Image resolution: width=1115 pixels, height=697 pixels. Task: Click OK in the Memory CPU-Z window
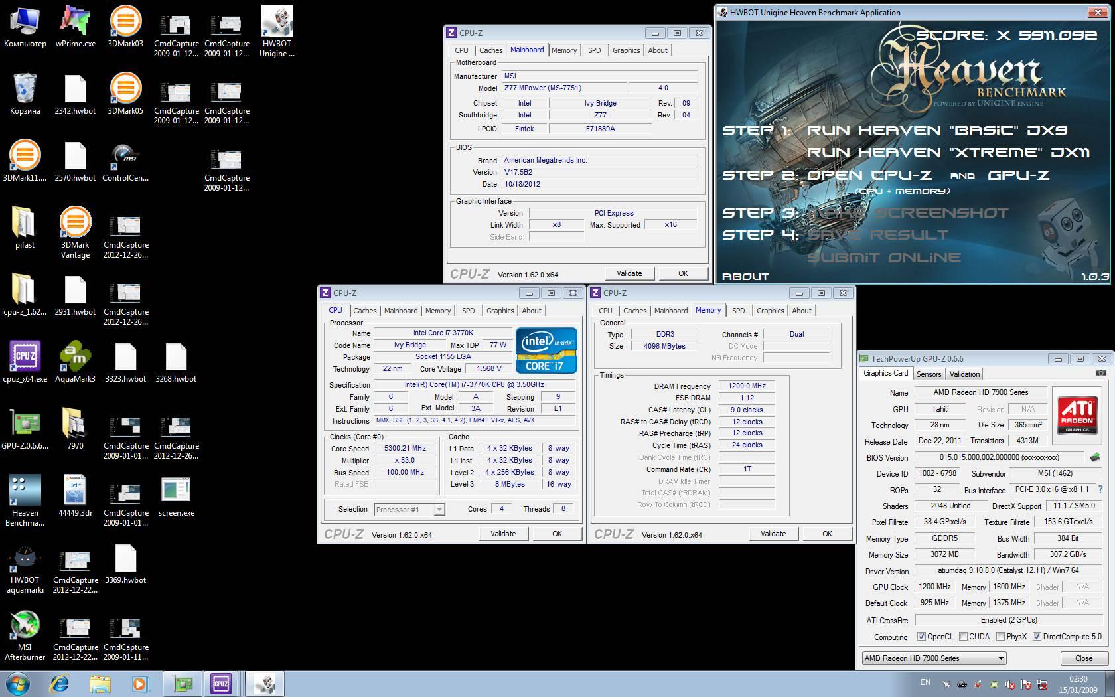click(x=827, y=534)
